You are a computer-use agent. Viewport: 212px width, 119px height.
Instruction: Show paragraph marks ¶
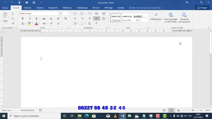click(96, 23)
